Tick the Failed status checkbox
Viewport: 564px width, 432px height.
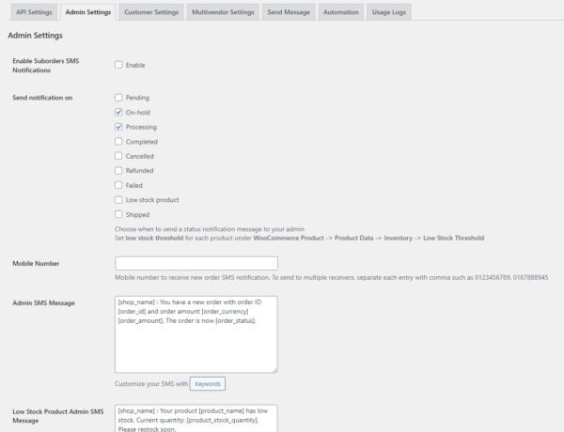[118, 185]
